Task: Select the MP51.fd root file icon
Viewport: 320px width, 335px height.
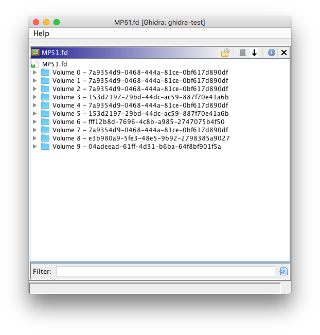Action: pos(35,64)
